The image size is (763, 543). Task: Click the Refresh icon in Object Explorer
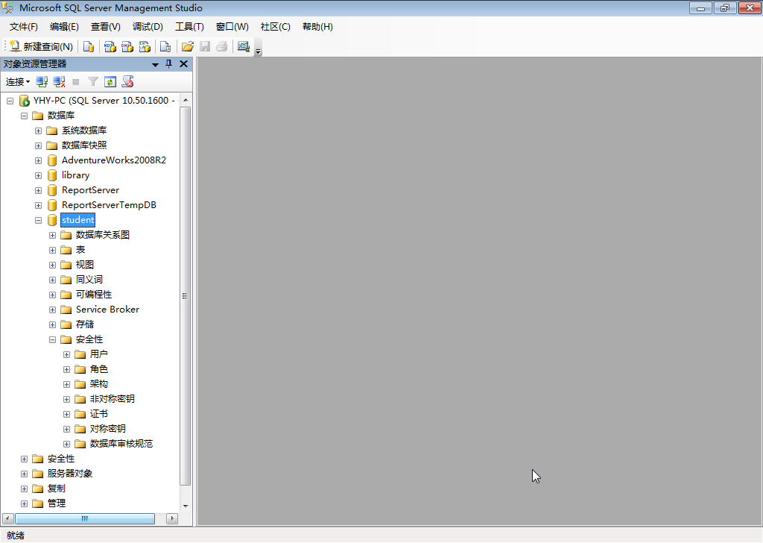point(110,82)
